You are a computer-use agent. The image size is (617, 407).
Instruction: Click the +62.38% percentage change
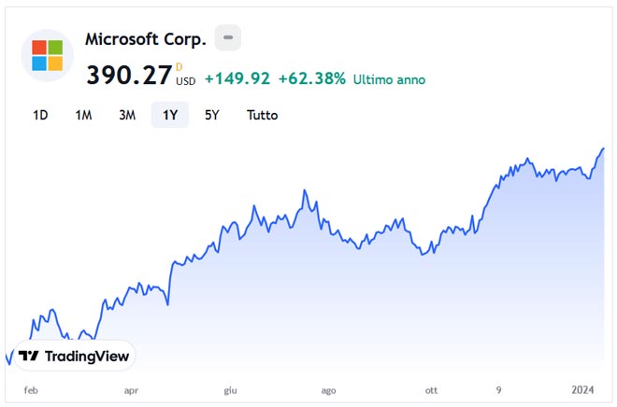tap(311, 79)
